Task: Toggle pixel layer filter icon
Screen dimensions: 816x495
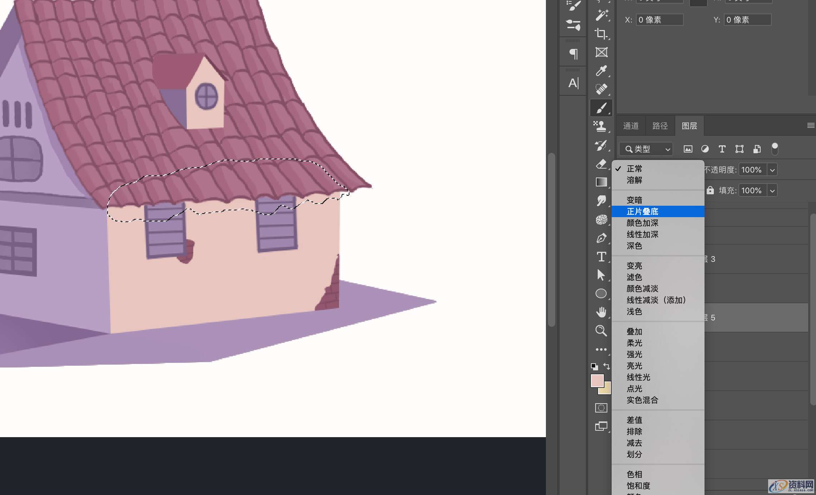Action: tap(688, 149)
